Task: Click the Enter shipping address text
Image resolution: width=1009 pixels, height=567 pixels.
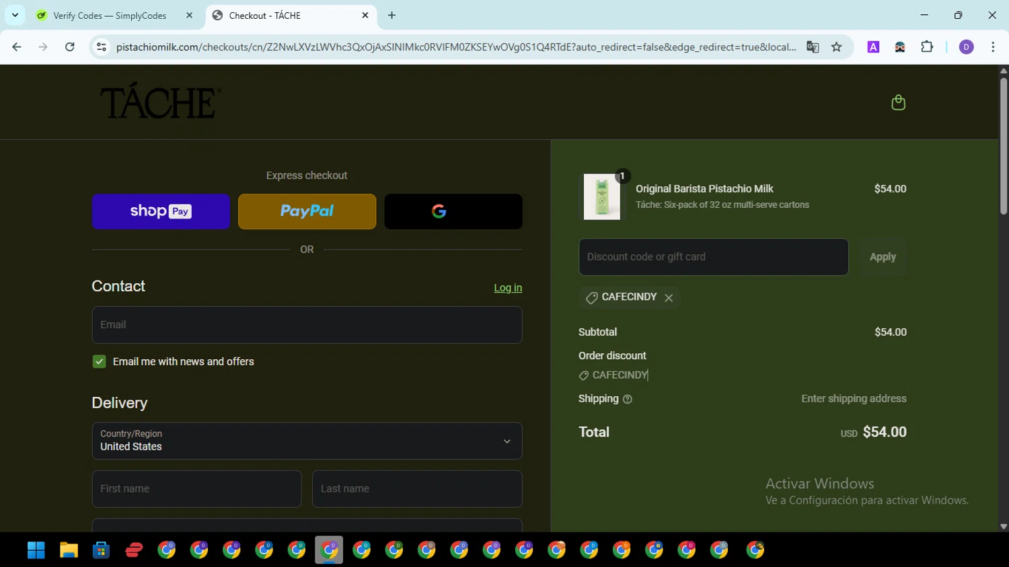Action: [x=854, y=399]
